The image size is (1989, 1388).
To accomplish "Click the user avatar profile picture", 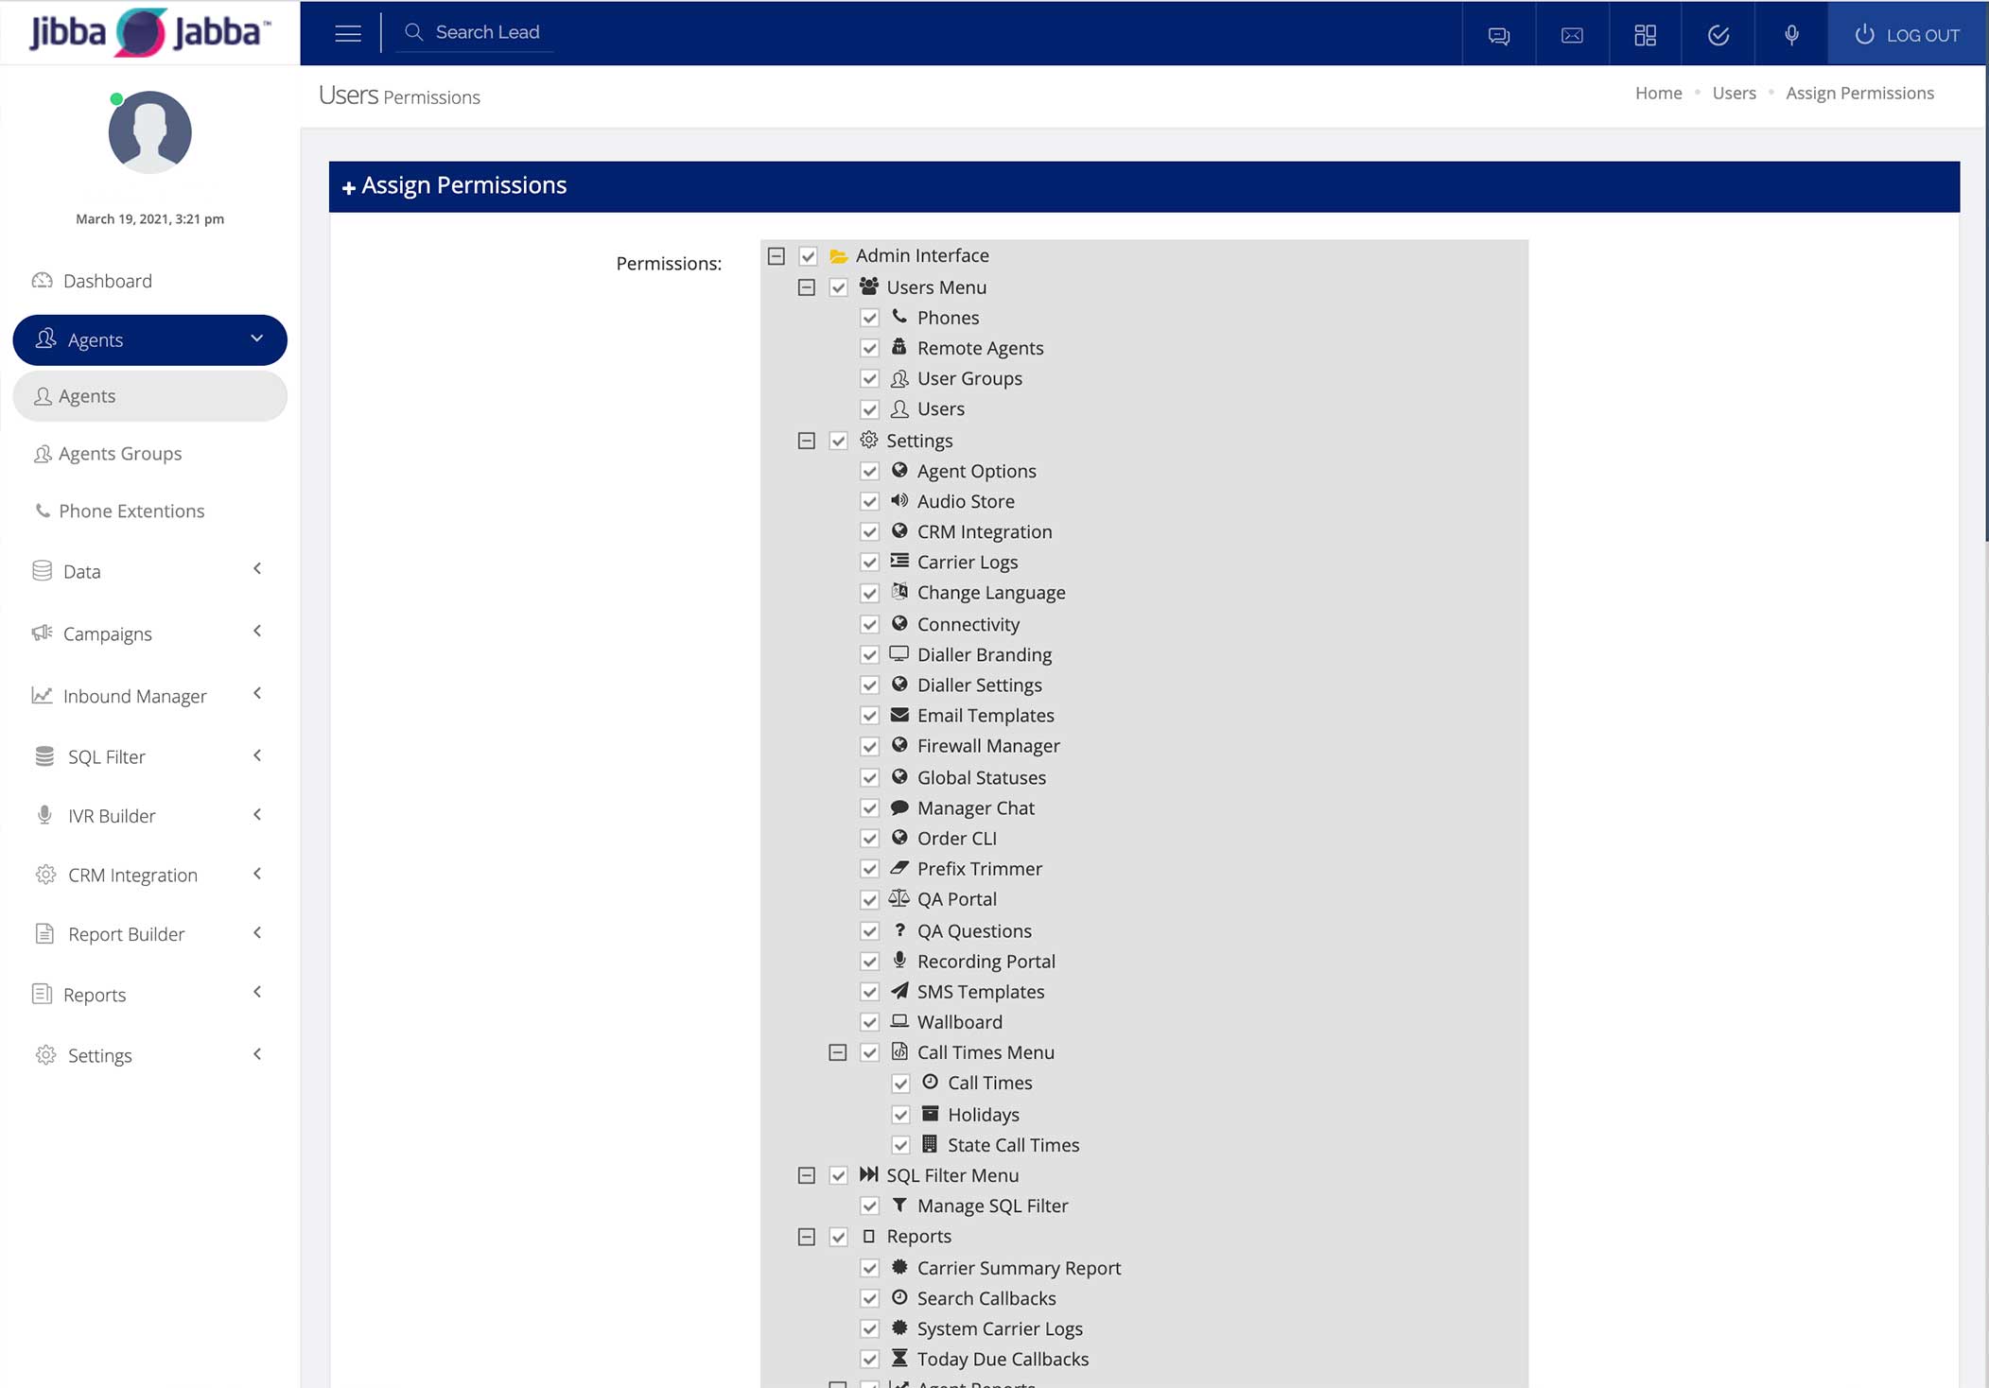I will [149, 132].
